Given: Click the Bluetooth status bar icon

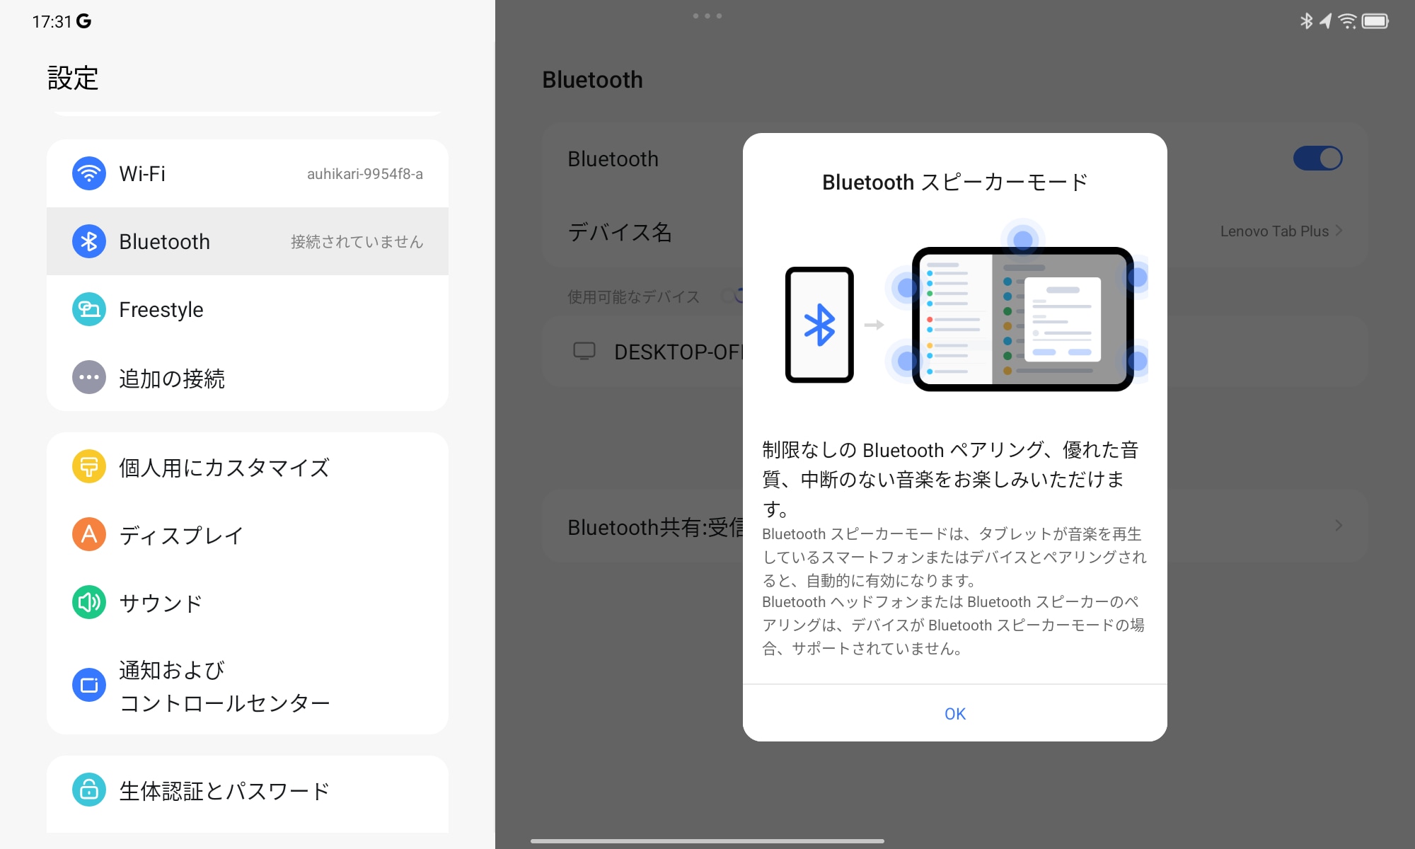Looking at the screenshot, I should [x=1306, y=21].
